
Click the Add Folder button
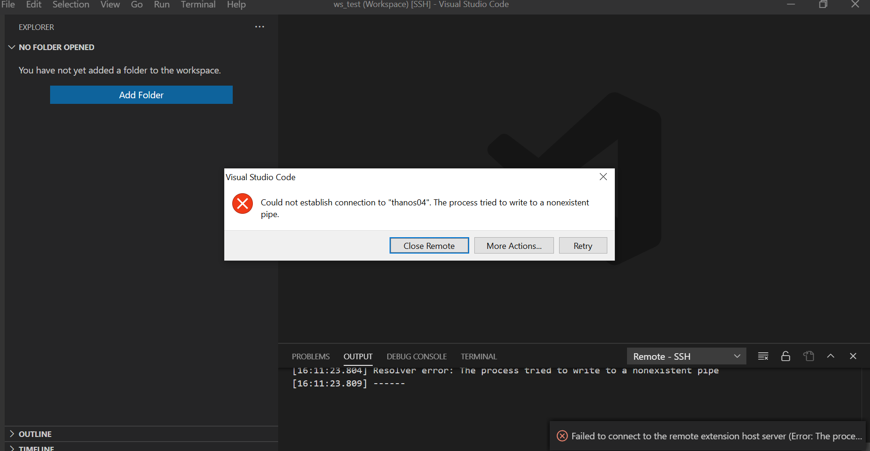141,95
